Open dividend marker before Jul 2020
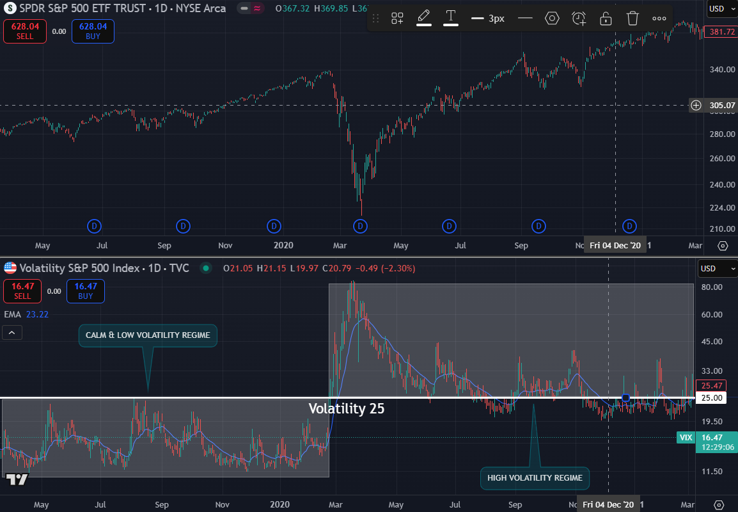 coord(449,227)
